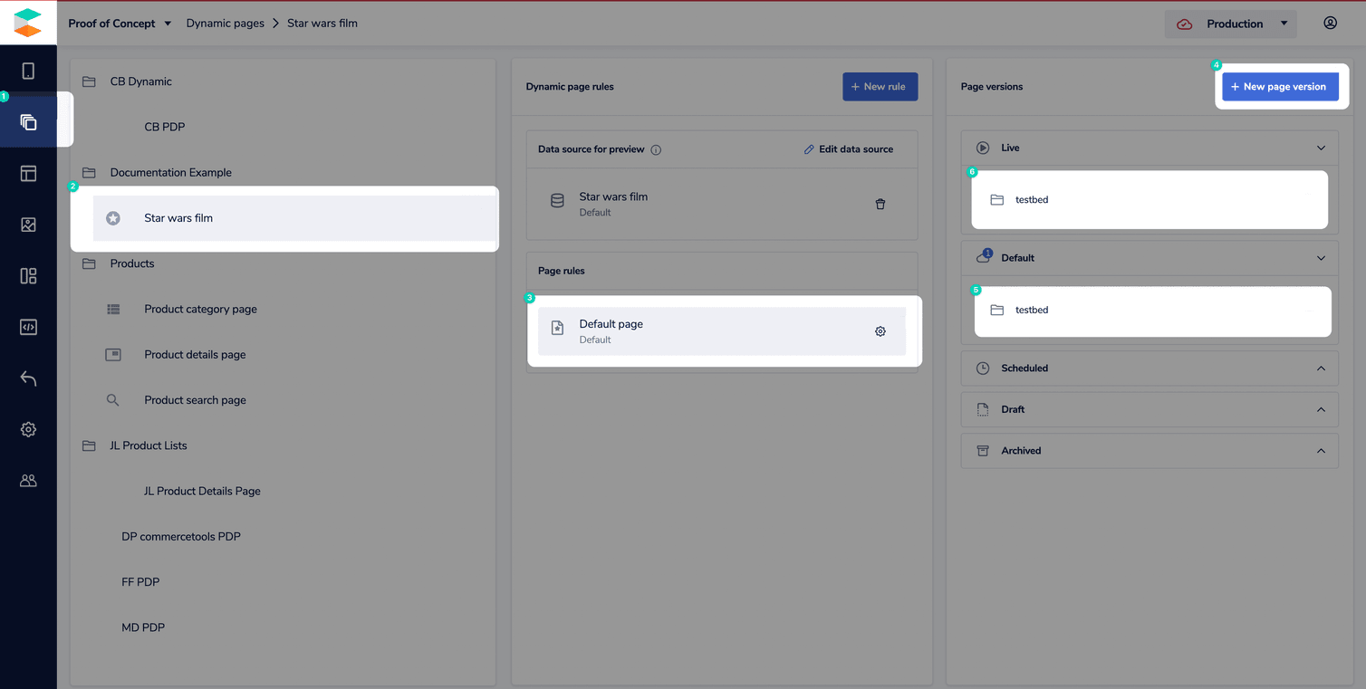The height and width of the screenshot is (689, 1366).
Task: Create a new page version
Action: (x=1280, y=86)
